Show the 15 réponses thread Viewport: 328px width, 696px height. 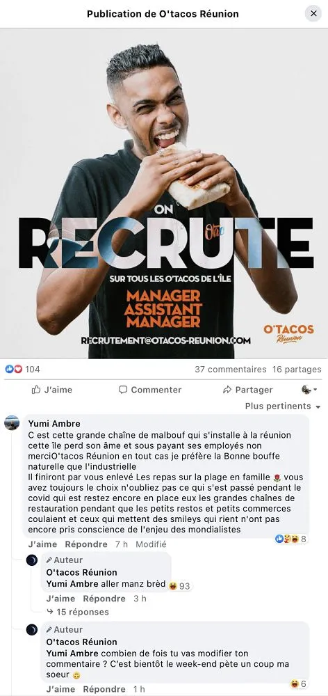(x=78, y=612)
